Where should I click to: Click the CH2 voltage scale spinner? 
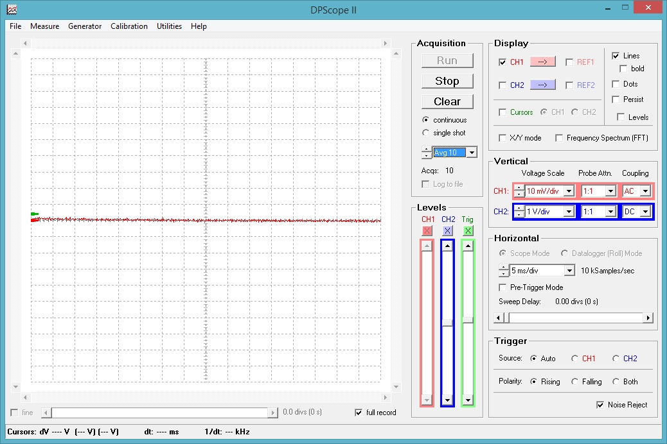[x=519, y=212]
